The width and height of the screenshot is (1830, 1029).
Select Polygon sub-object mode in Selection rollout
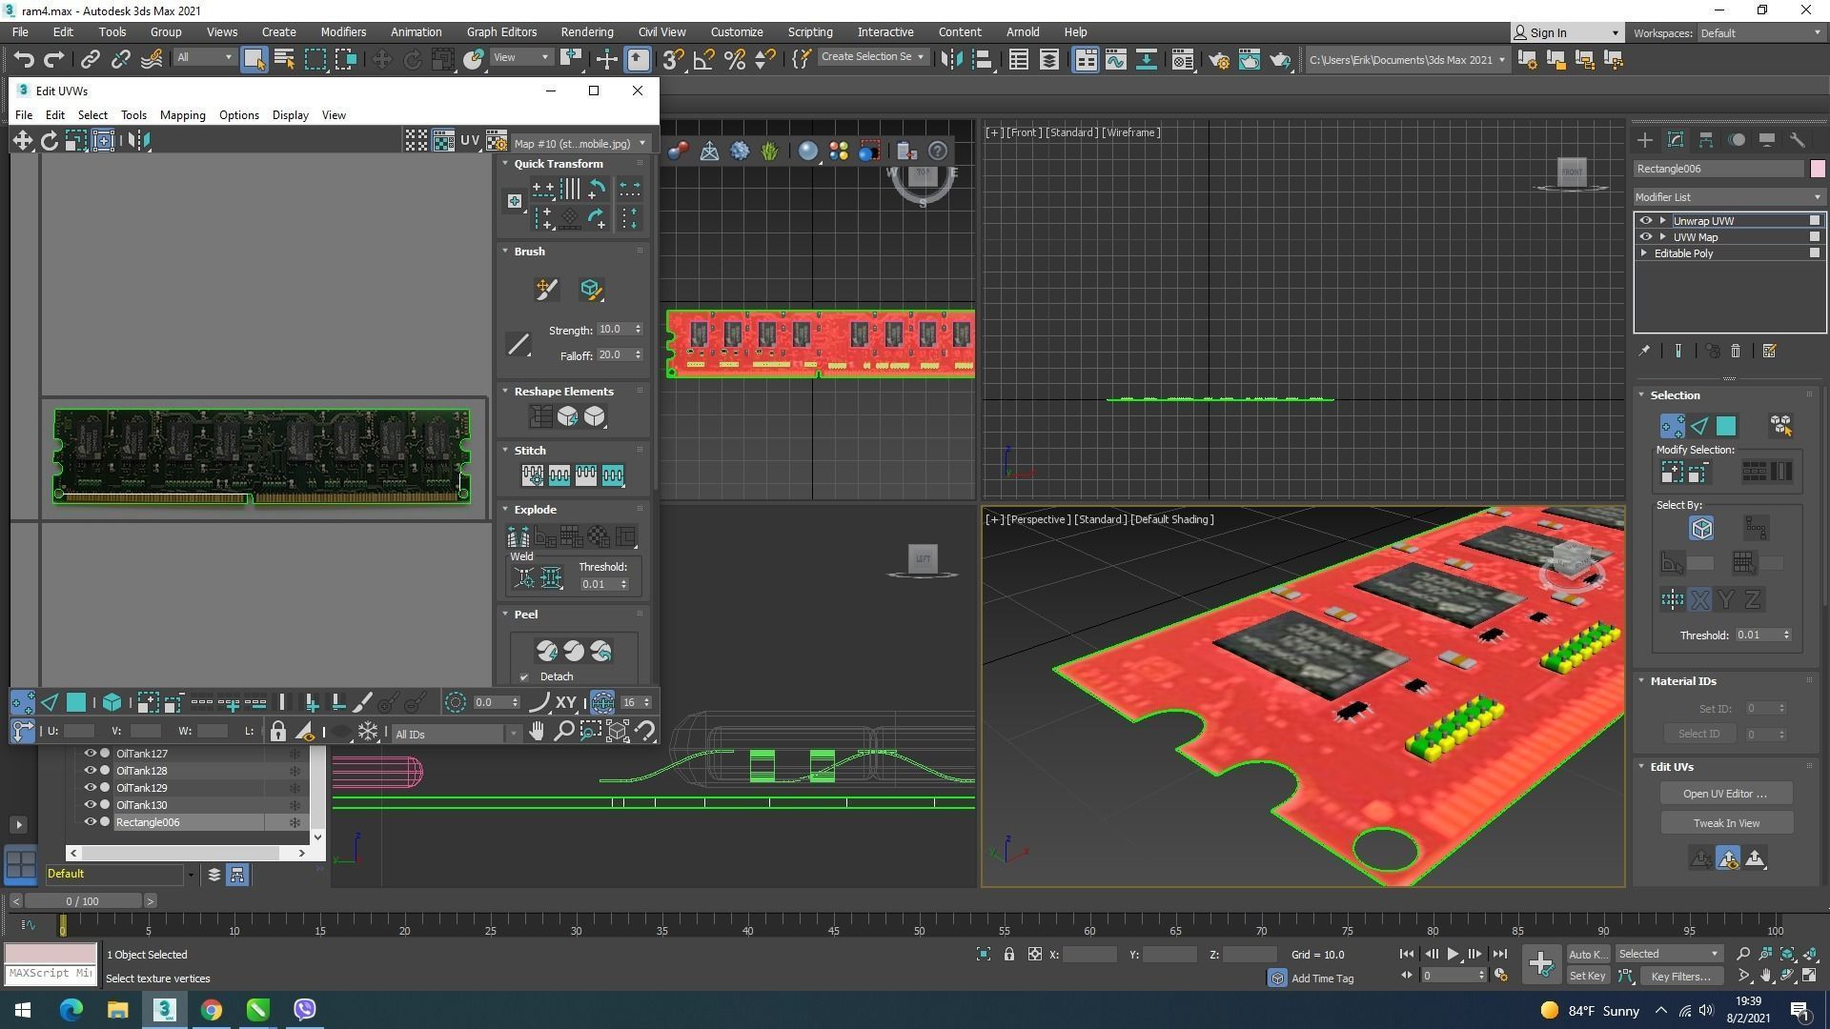point(1726,426)
